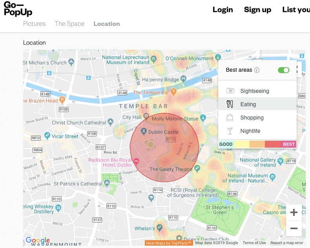The image size is (310, 248).
Task: Click the BEST legend color swatch
Action: 288,144
